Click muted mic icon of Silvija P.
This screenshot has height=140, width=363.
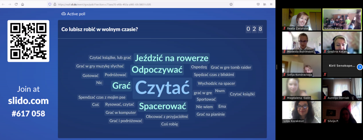point(325,121)
